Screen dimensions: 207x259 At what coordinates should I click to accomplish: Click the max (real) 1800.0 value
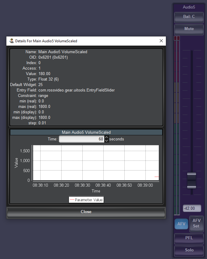point(45,106)
